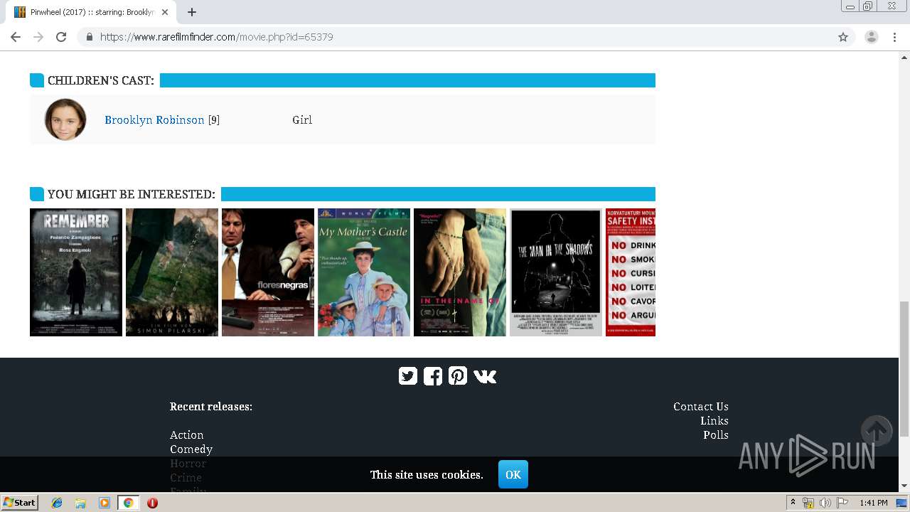Open Chrome profile avatar
The width and height of the screenshot is (910, 512).
(x=872, y=37)
